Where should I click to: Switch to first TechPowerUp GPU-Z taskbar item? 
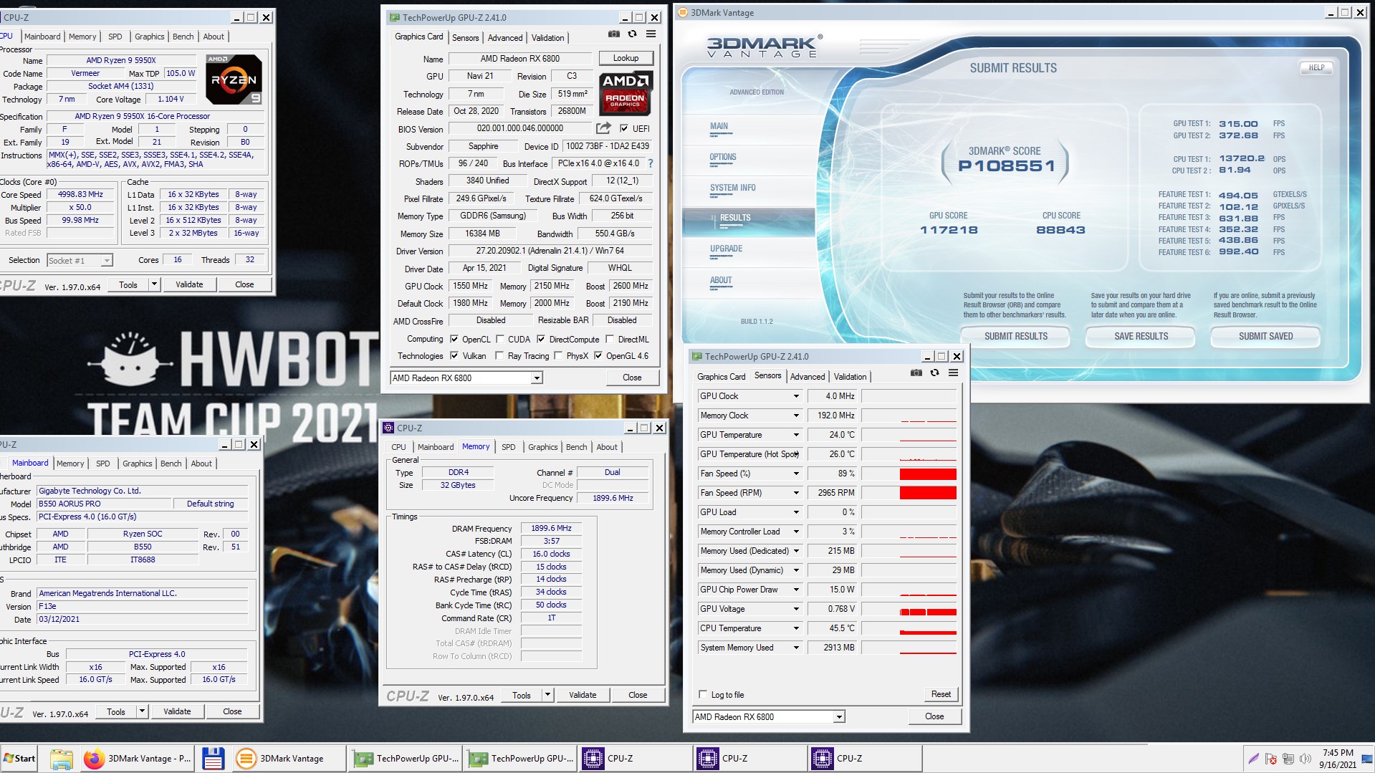tap(406, 758)
